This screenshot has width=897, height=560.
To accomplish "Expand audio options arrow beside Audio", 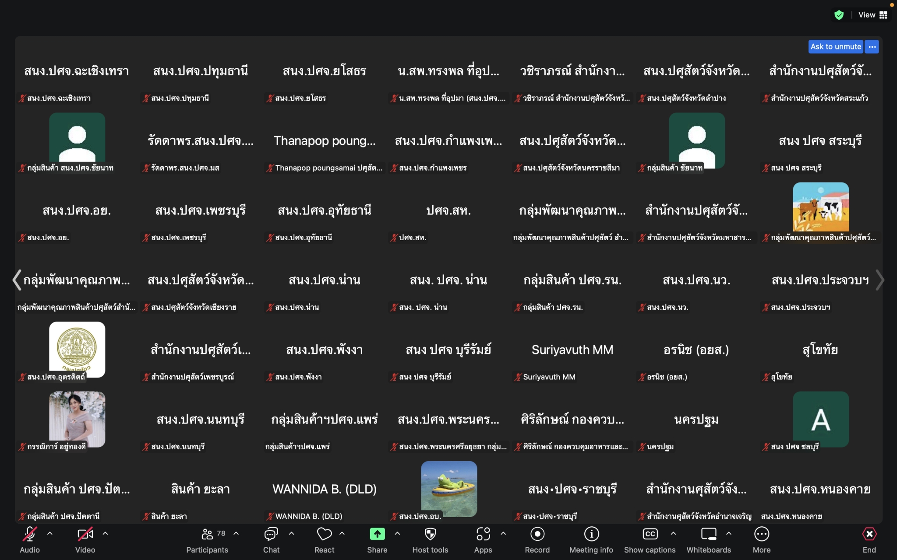I will coord(50,533).
